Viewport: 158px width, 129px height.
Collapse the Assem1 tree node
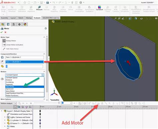(2, 111)
